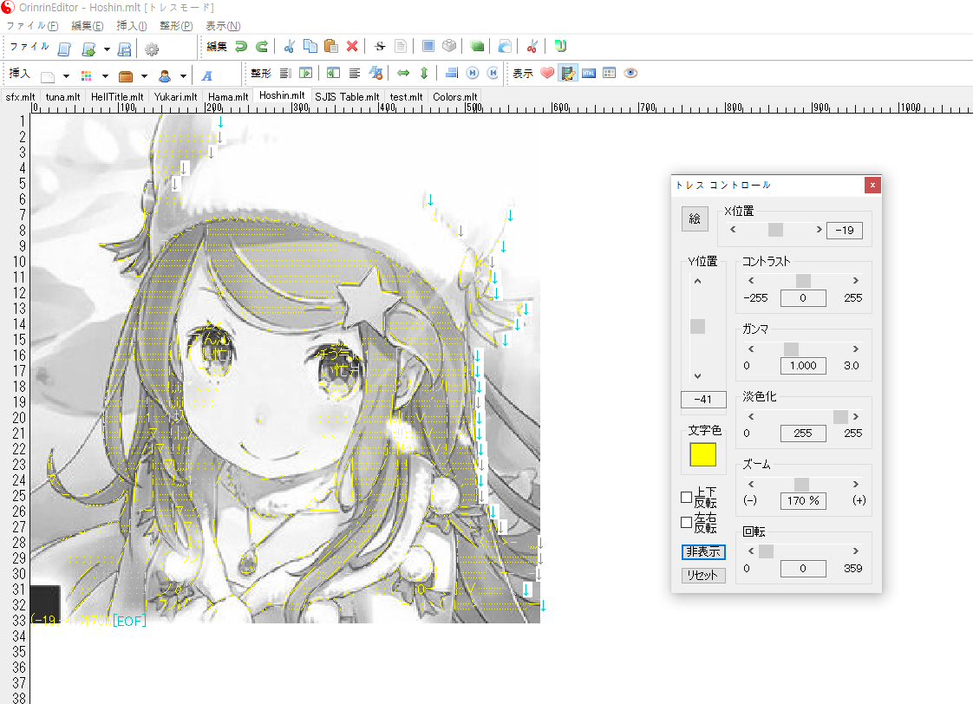Expand the dropdown arrow beside the person icon

coord(183,76)
